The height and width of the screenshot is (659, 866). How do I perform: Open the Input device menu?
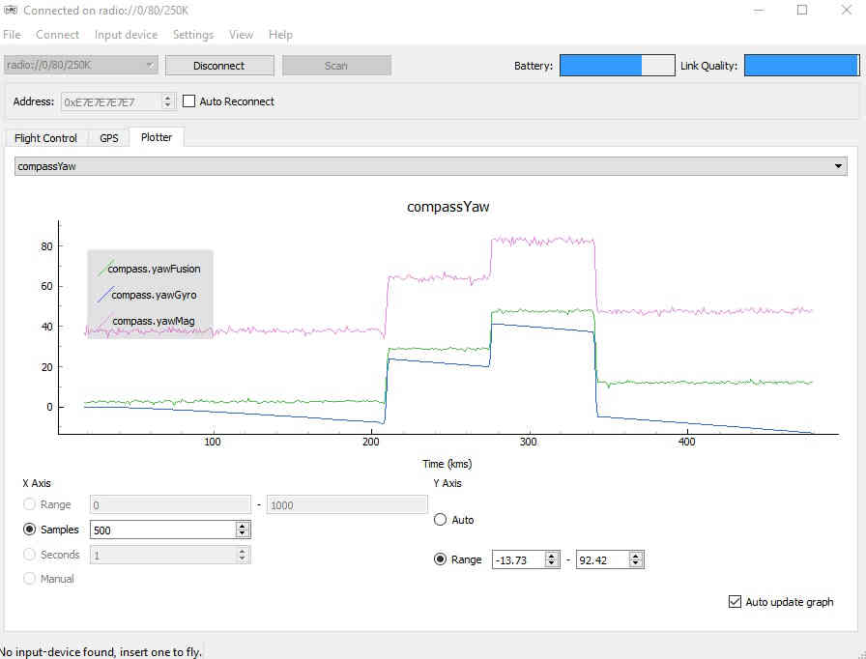126,35
